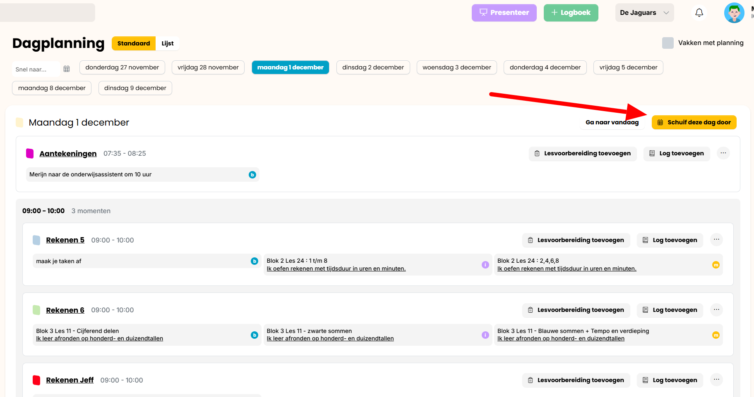Screen dimensions: 754x397
Task: Select the dinsdag 2 december tab
Action: click(x=373, y=67)
